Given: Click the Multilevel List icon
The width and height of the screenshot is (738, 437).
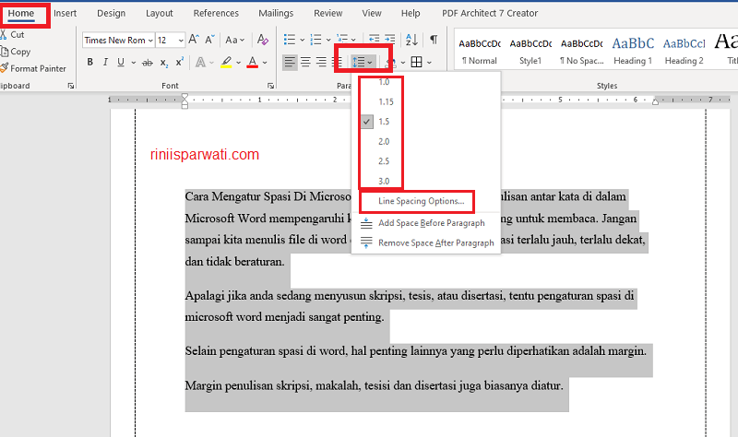Looking at the screenshot, I should point(342,40).
